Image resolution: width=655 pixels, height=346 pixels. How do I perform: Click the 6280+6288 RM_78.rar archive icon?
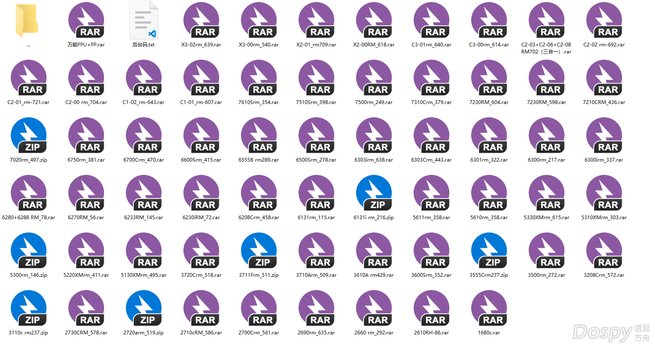pos(29,193)
